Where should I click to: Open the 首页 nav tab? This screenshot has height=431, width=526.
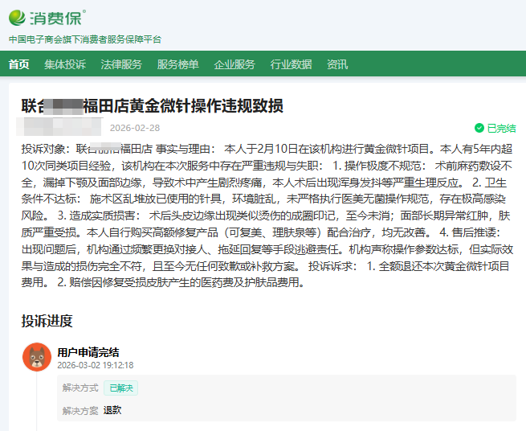tap(18, 64)
